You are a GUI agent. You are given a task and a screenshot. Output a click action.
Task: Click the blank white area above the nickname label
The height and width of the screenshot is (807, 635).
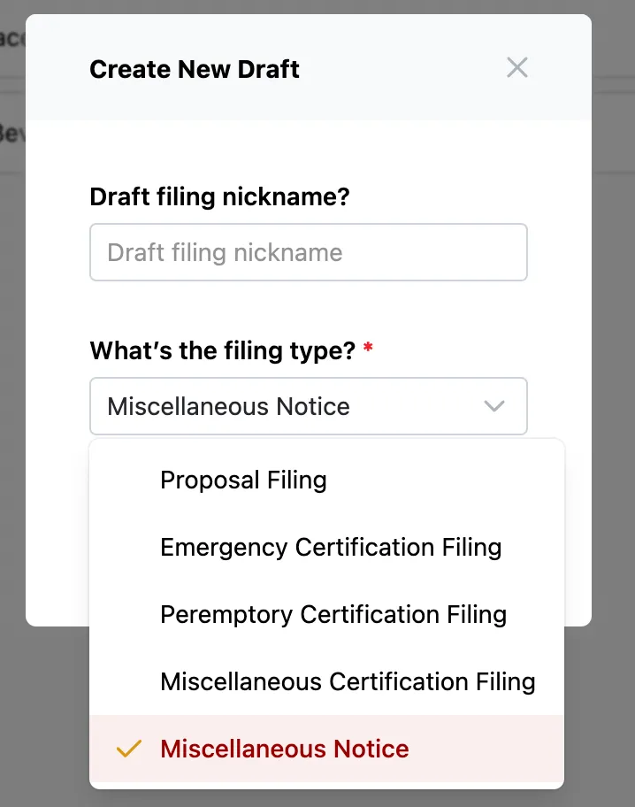pos(310,149)
